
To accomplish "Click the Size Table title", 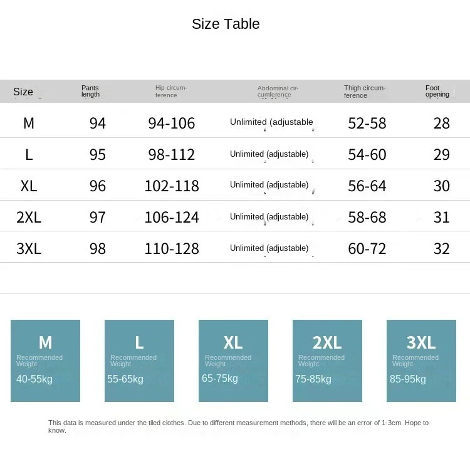I will 226,24.
